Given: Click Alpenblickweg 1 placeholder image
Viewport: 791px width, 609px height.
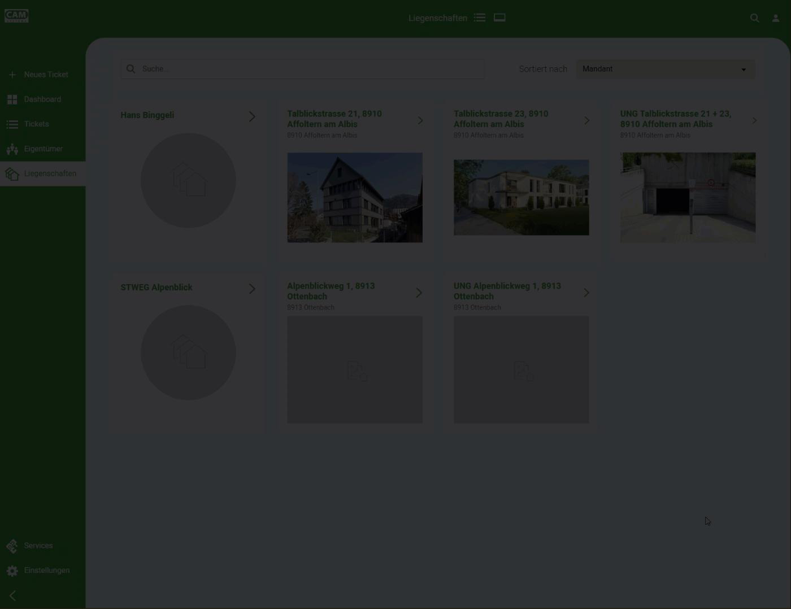Looking at the screenshot, I should click(355, 369).
